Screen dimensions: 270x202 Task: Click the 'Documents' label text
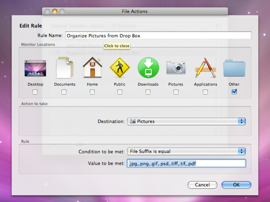click(65, 84)
